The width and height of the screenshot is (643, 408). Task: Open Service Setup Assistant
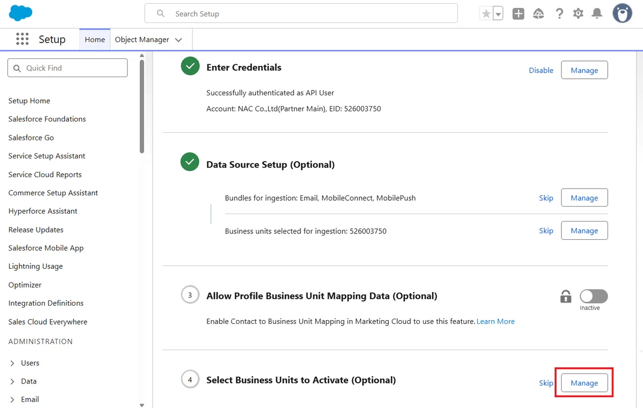point(47,156)
